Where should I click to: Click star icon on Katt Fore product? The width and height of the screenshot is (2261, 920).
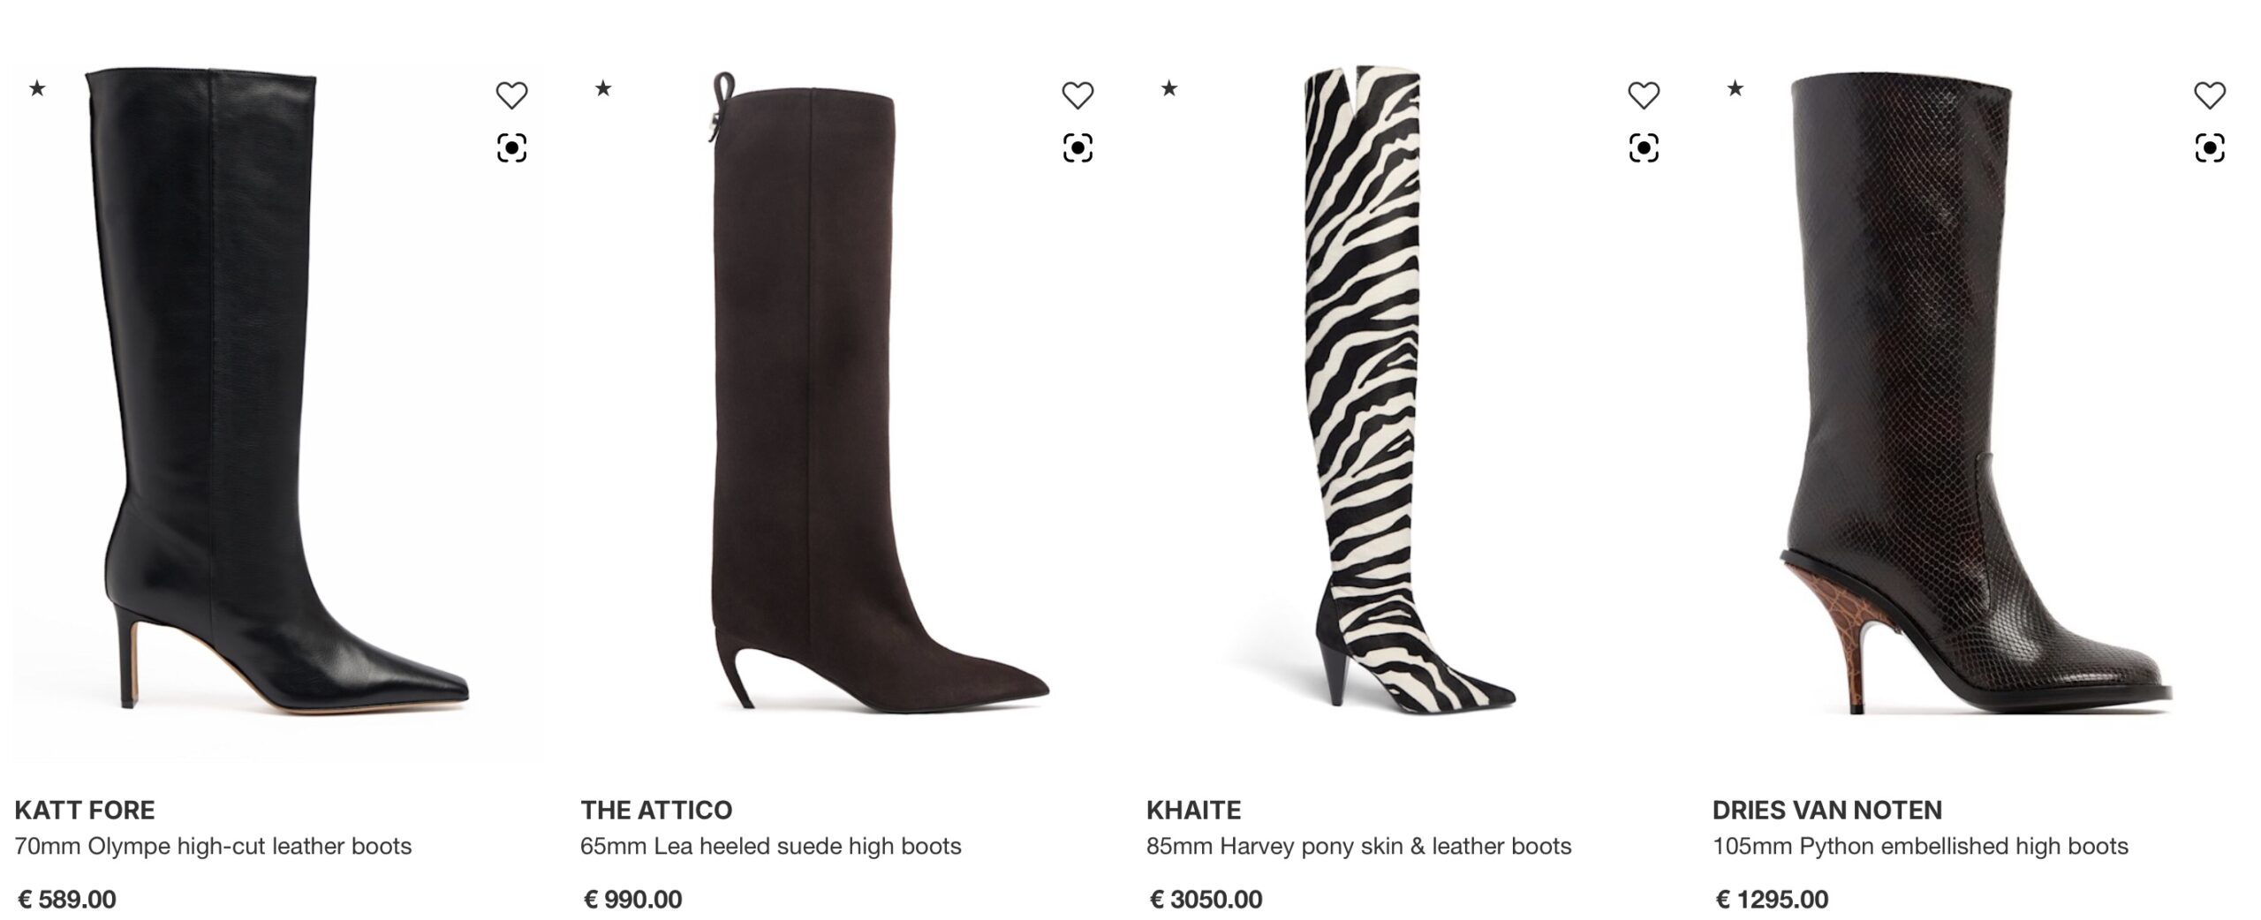37,87
